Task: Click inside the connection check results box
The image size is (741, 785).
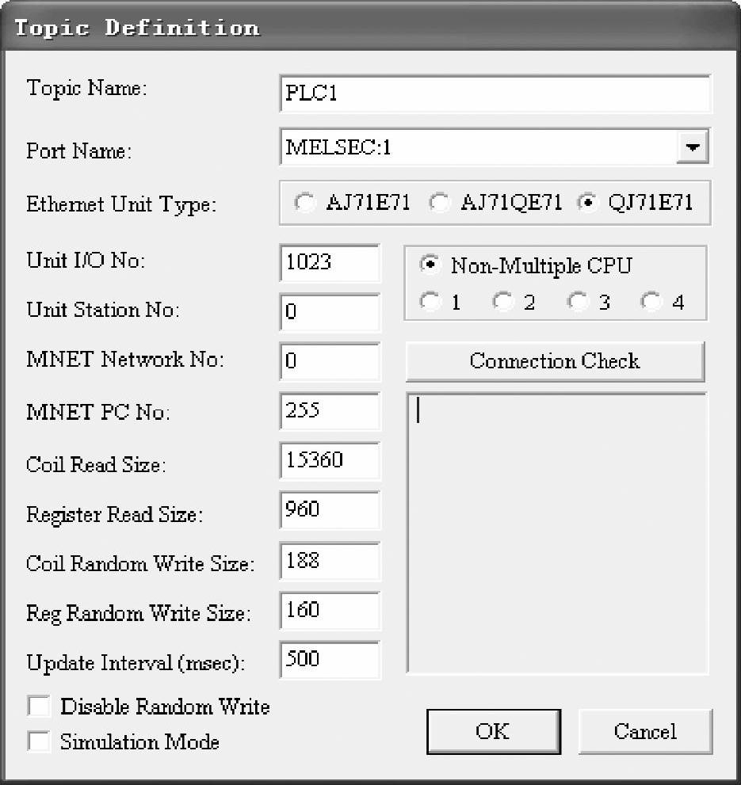Action: (x=556, y=532)
